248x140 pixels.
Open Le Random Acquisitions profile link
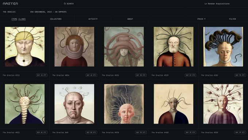[x=217, y=4]
